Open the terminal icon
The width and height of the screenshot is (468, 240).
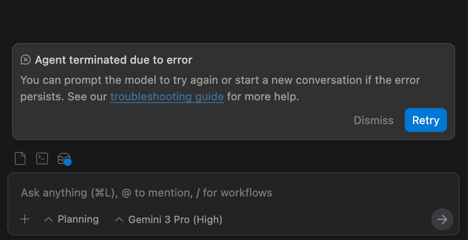42,159
